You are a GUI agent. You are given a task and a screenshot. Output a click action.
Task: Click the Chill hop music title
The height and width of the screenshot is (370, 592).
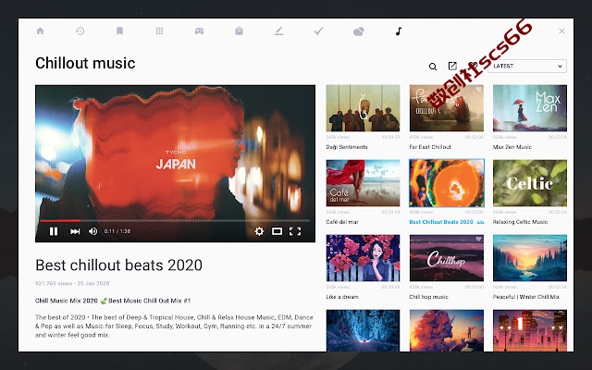click(x=428, y=297)
